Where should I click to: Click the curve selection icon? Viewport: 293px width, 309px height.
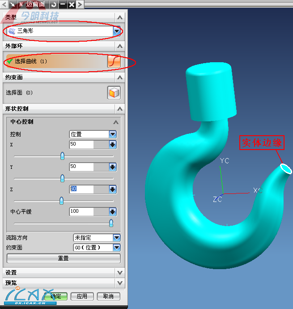114,61
